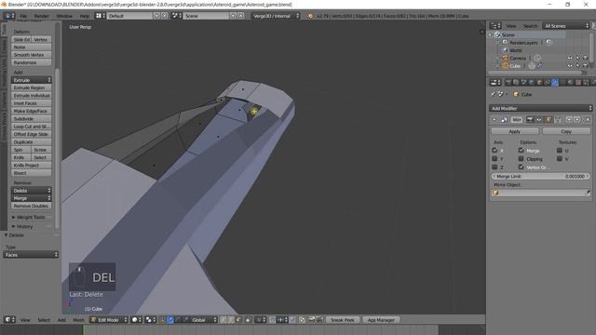Move the Mirror modifier up in stack
The height and width of the screenshot is (335, 596).
pyautogui.click(x=569, y=120)
